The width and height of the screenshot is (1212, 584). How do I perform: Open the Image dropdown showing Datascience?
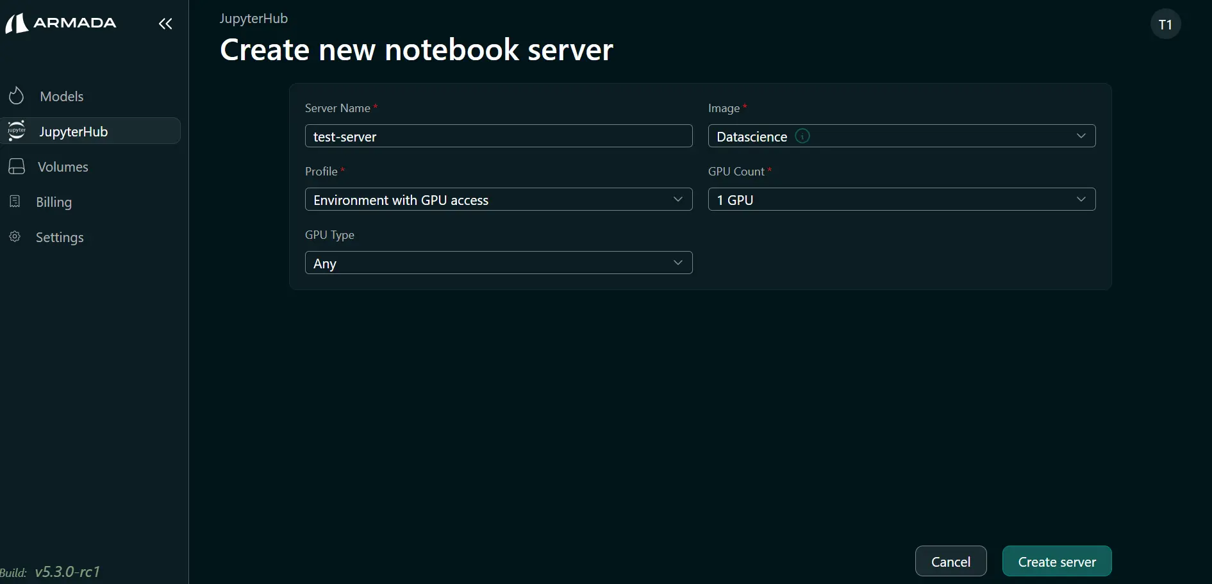pos(901,136)
